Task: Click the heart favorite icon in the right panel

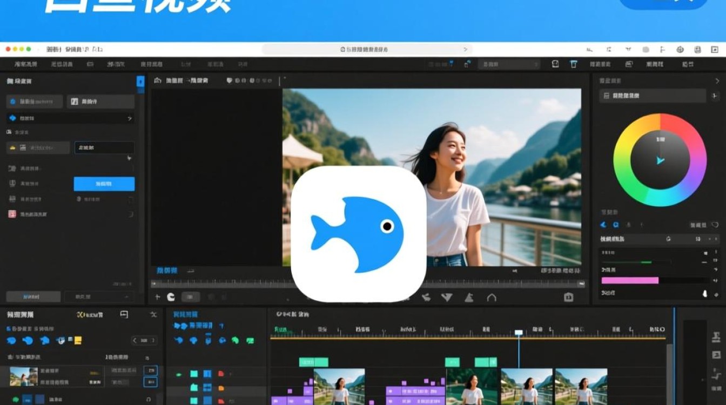Action: [716, 226]
